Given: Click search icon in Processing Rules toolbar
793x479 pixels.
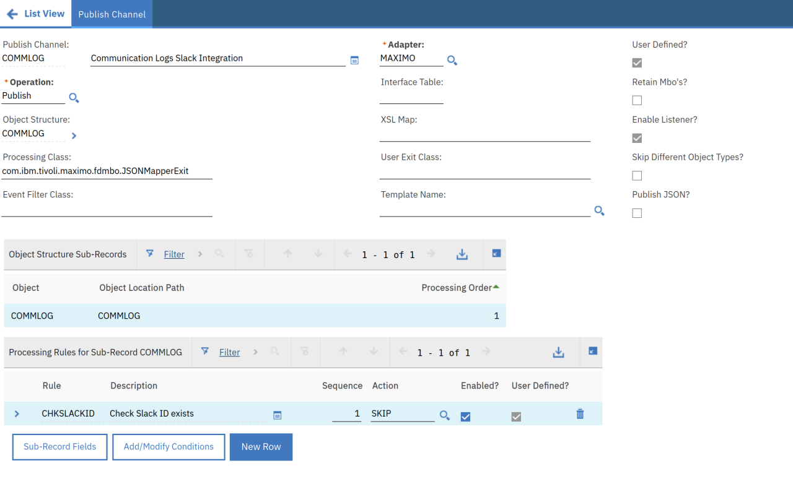Looking at the screenshot, I should click(x=274, y=352).
